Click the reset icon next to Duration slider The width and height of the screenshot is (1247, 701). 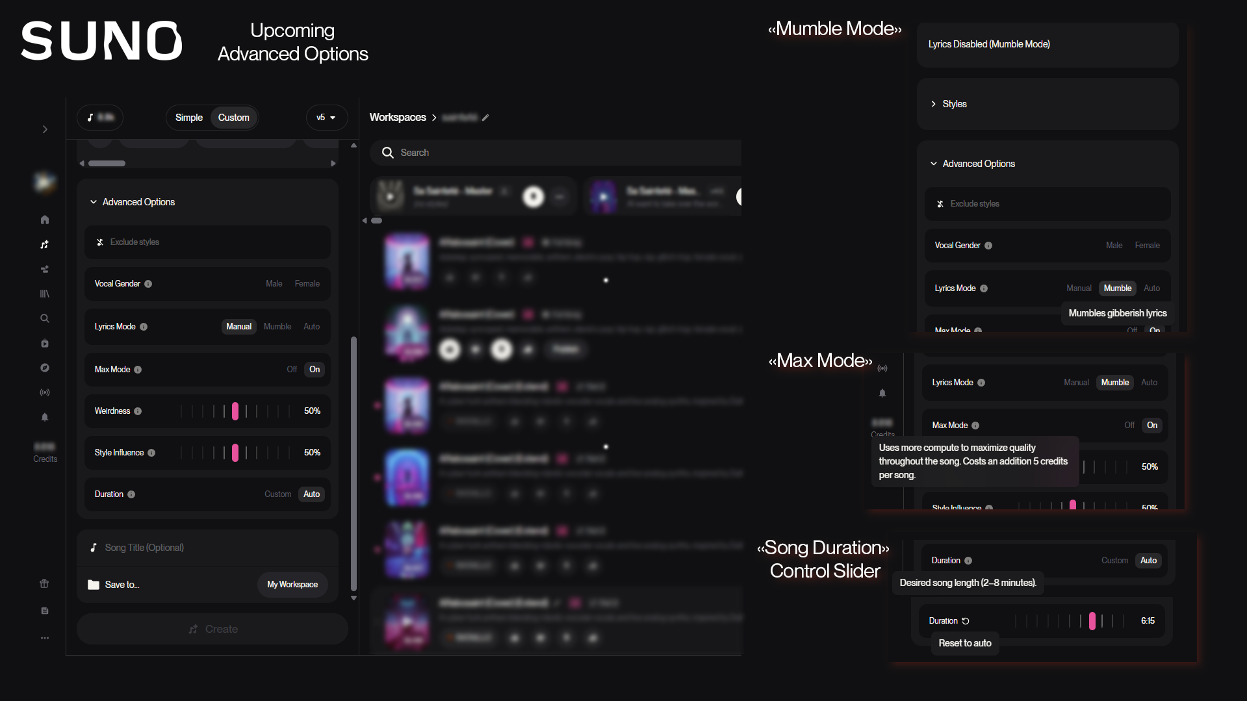(x=966, y=621)
